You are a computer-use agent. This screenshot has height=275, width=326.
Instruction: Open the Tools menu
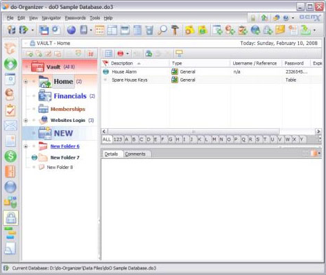coord(95,18)
